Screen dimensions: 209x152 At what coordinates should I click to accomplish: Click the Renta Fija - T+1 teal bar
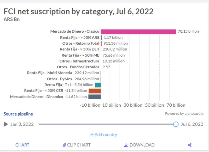coord(98,85)
